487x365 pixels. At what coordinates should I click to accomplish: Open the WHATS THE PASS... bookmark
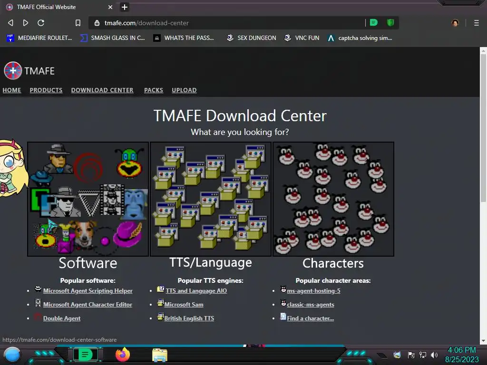point(184,38)
